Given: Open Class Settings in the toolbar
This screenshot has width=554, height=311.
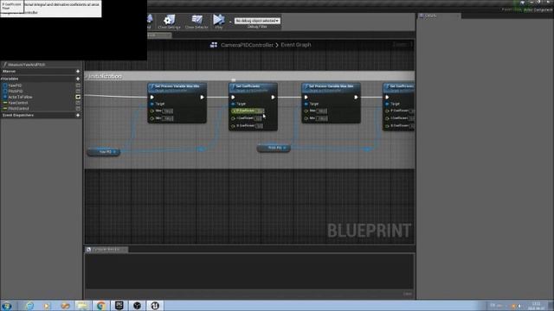Looking at the screenshot, I should (x=170, y=22).
